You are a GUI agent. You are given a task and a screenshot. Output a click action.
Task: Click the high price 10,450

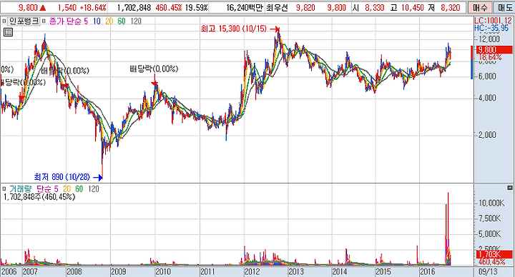pos(413,8)
